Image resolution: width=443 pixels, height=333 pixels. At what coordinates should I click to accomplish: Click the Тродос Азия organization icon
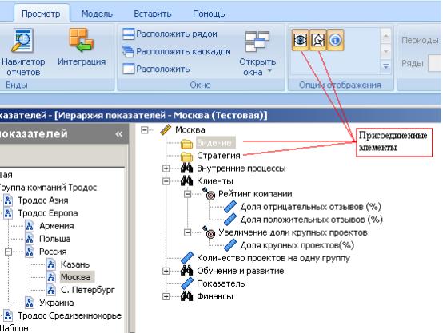click(x=8, y=200)
